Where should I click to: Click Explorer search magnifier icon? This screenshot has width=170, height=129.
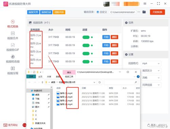coord(136,82)
